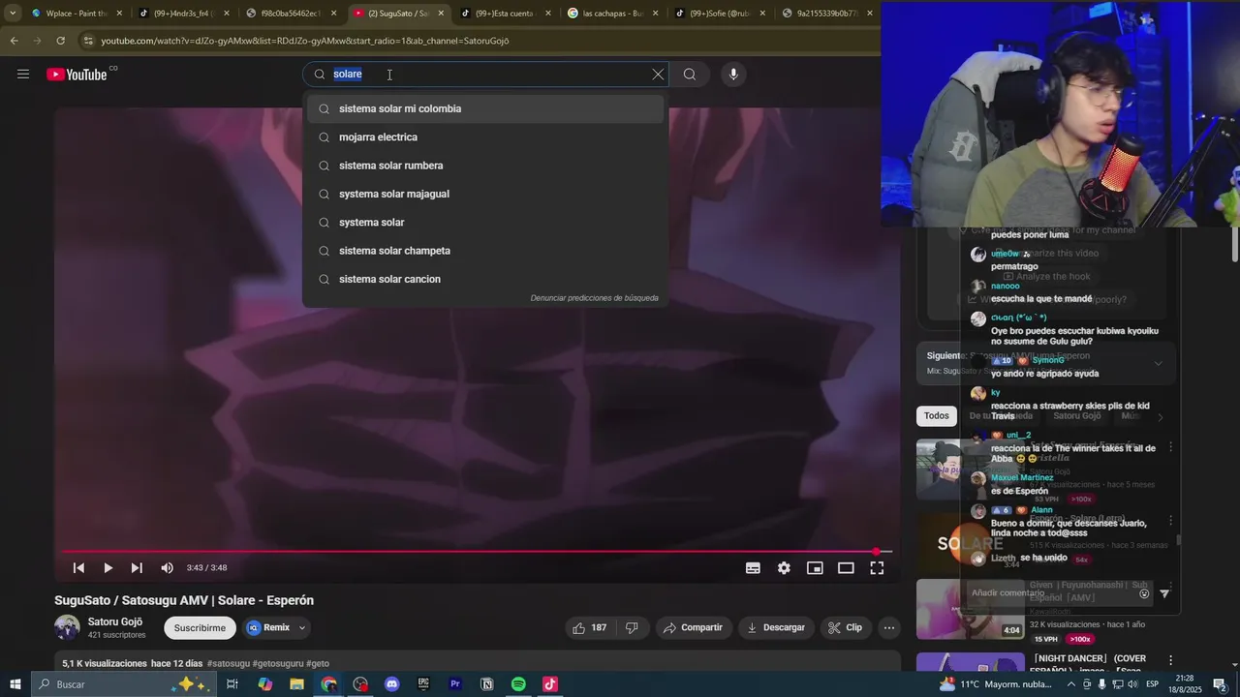Viewport: 1240px width, 697px height.
Task: Choose suggestion 'systema solar majagual'
Action: point(485,194)
